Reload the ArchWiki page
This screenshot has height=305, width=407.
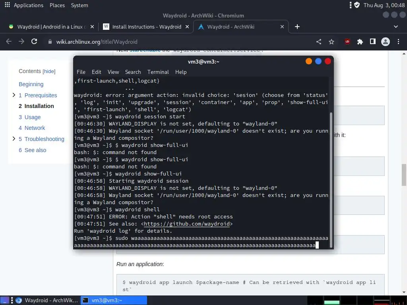click(34, 41)
